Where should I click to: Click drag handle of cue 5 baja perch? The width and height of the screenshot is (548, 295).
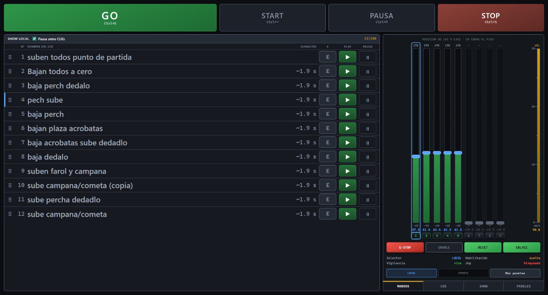click(x=10, y=114)
